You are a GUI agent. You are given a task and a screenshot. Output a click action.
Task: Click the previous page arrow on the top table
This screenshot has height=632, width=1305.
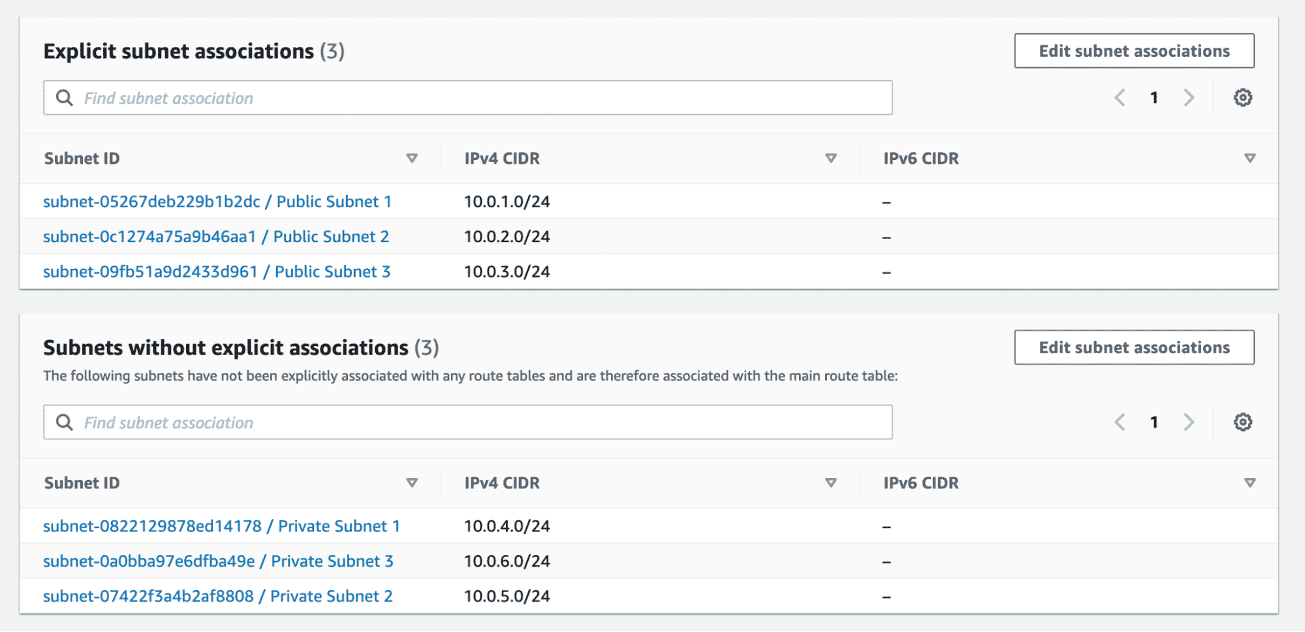click(x=1120, y=97)
